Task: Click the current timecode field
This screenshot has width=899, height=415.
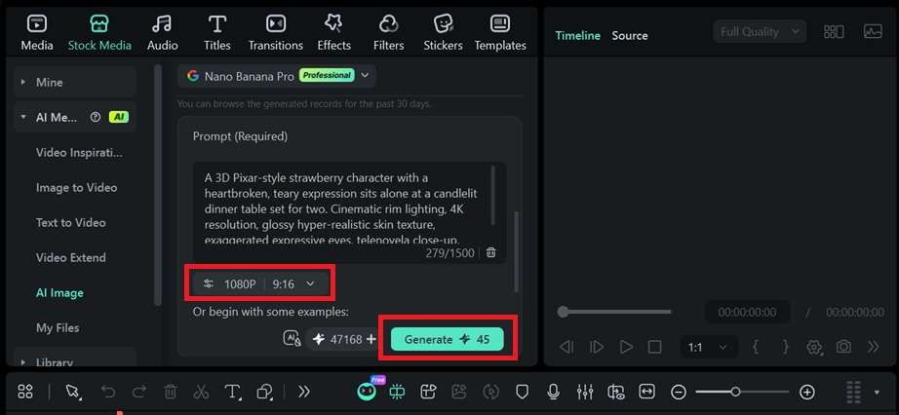Action: pos(747,313)
